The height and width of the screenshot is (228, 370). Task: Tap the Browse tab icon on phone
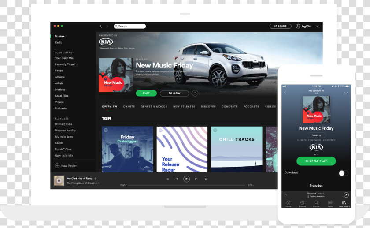click(302, 204)
